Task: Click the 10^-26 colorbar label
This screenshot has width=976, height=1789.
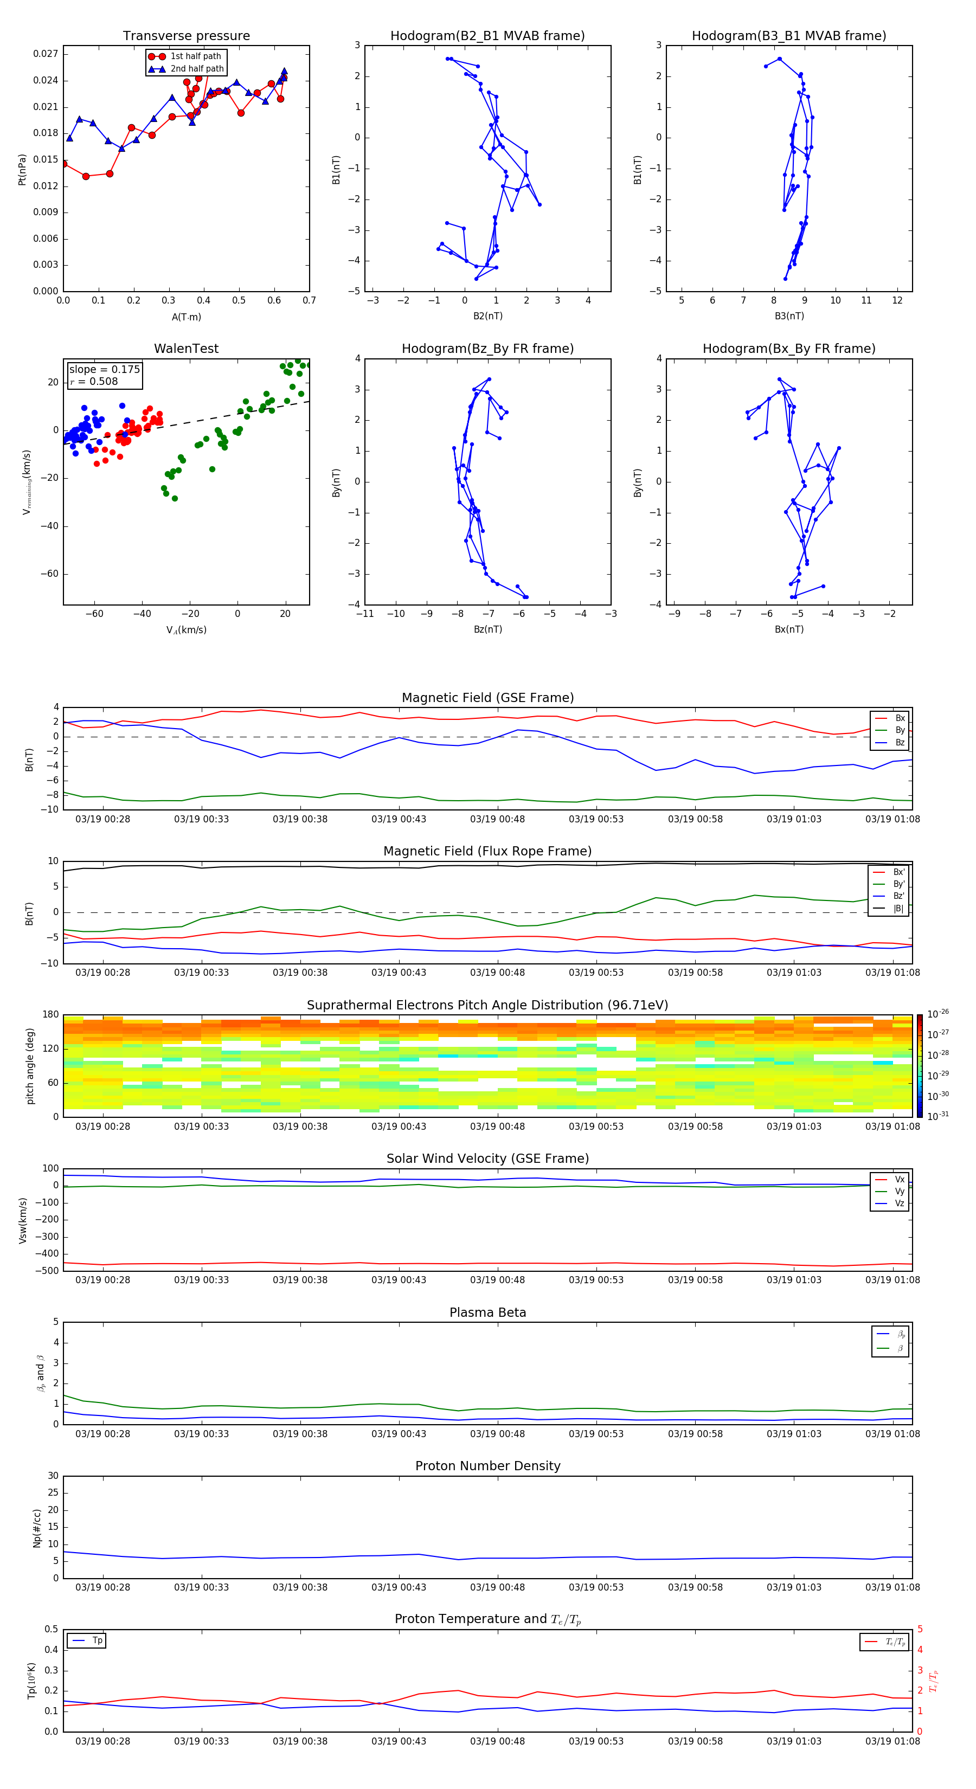Action: tap(938, 1014)
